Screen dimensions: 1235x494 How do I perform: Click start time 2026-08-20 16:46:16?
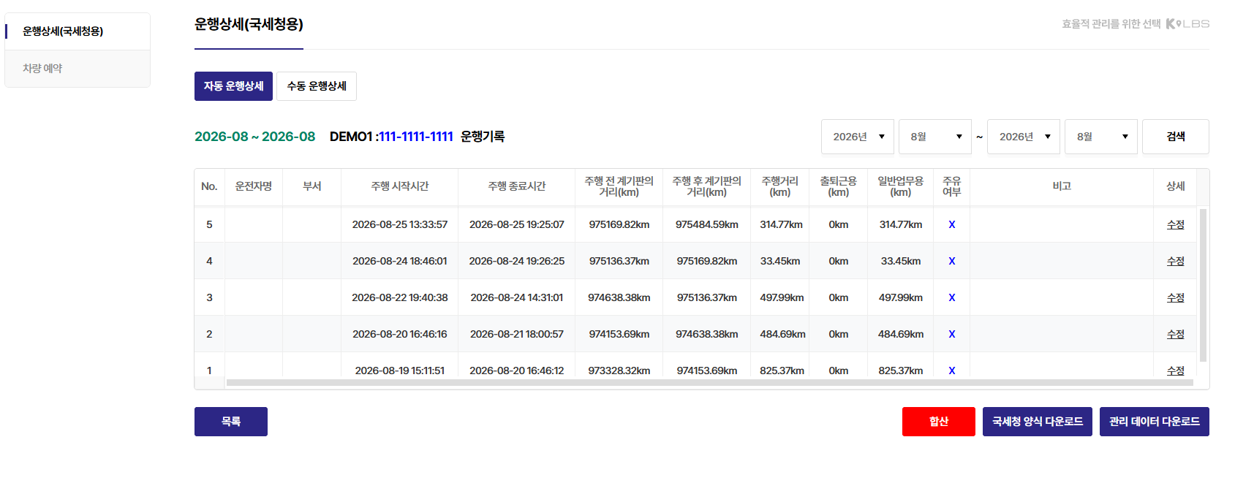point(400,334)
